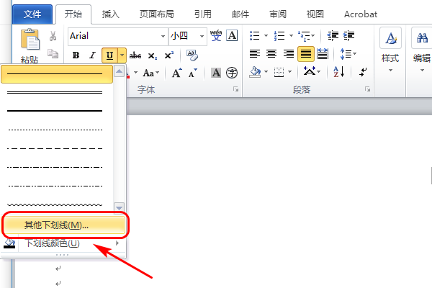Click the Sort A-Z icon
This screenshot has height=288, width=432.
(x=338, y=72)
